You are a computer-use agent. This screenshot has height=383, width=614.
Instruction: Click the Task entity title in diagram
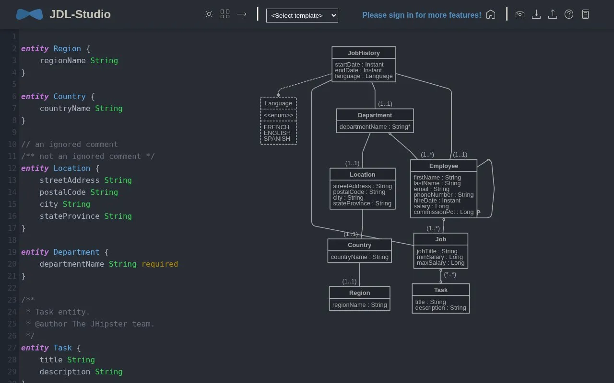tap(441, 290)
